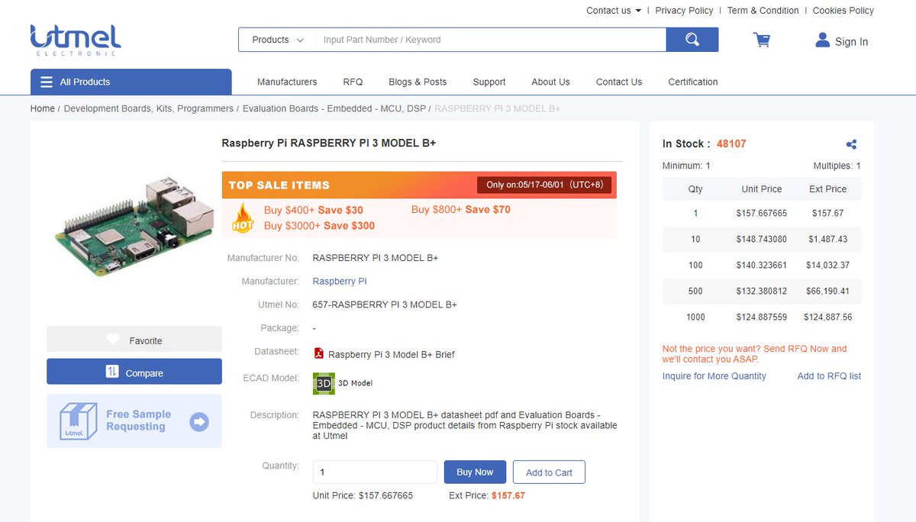Click the arrow on Free Sample Requesting
Viewport: 916px width, 522px height.
tap(199, 421)
